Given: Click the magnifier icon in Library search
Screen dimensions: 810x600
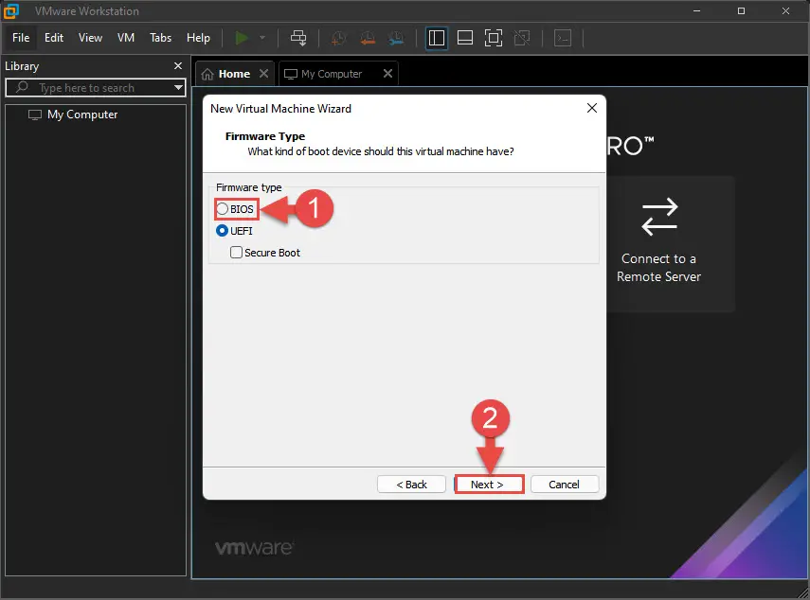Looking at the screenshot, I should (x=22, y=87).
